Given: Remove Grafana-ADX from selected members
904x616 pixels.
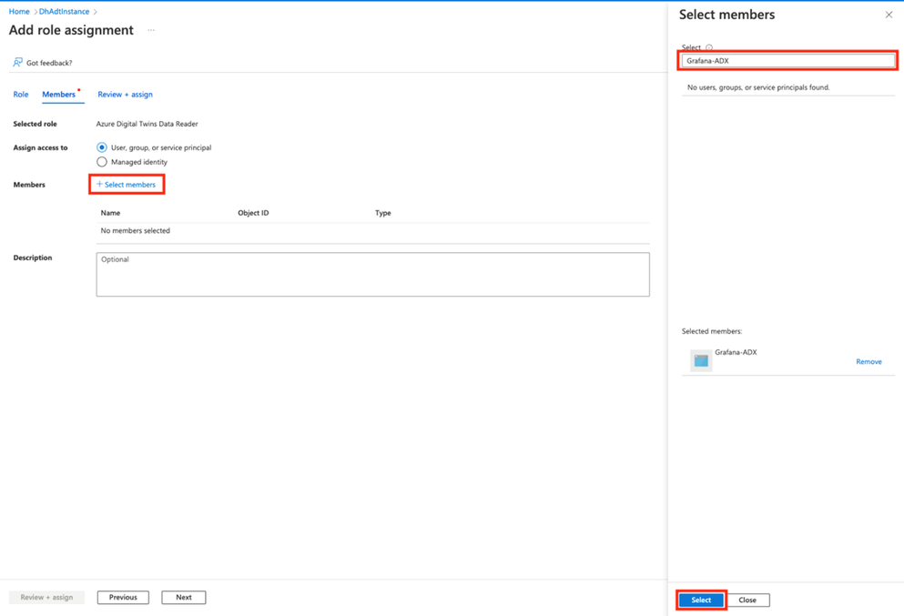Looking at the screenshot, I should [868, 362].
